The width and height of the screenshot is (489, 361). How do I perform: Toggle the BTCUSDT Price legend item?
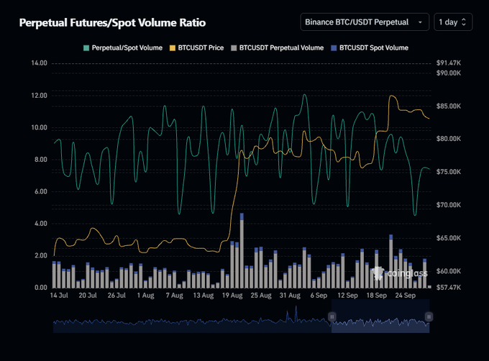point(196,48)
